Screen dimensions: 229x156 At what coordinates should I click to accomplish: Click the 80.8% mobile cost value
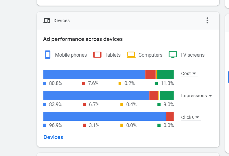click(55, 83)
